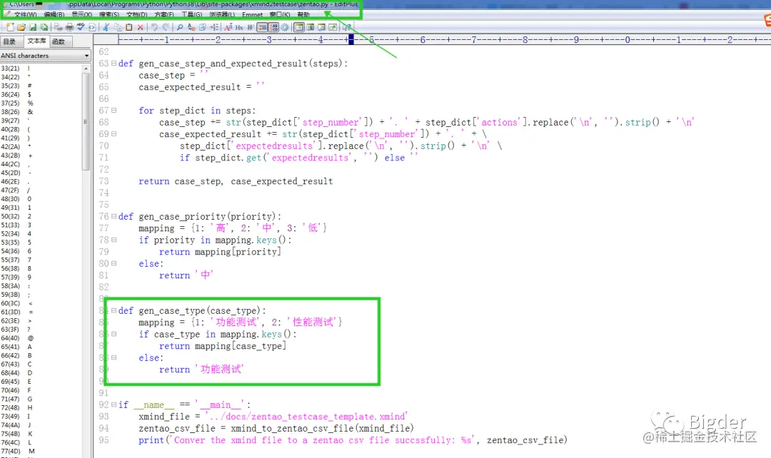This screenshot has width=771, height=458.
Task: Click the View in Browser icon
Action: [92, 28]
